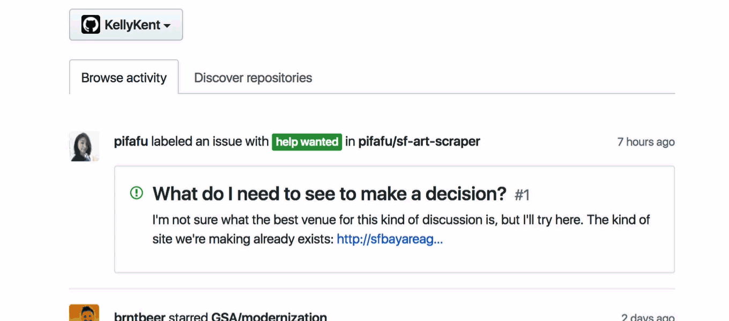
Task: Open the GSA/modernization repository link
Action: click(x=269, y=317)
